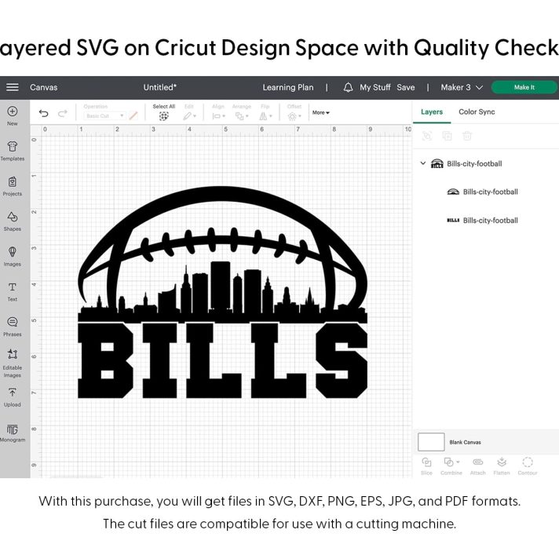Click the BILLS lettering on canvas
559x559 pixels.
[x=222, y=360]
